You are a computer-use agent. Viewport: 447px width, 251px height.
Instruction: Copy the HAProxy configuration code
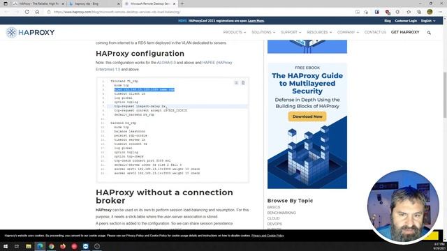coord(243,82)
